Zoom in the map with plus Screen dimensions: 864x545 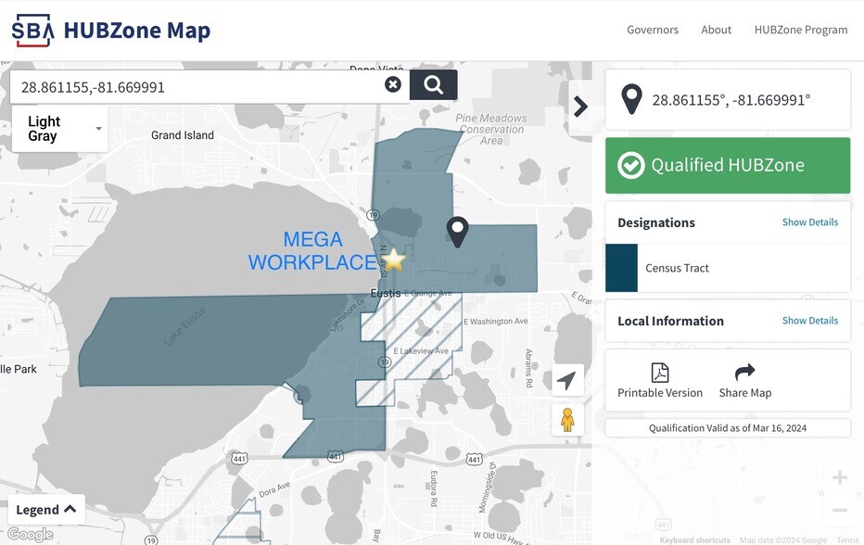click(x=839, y=478)
